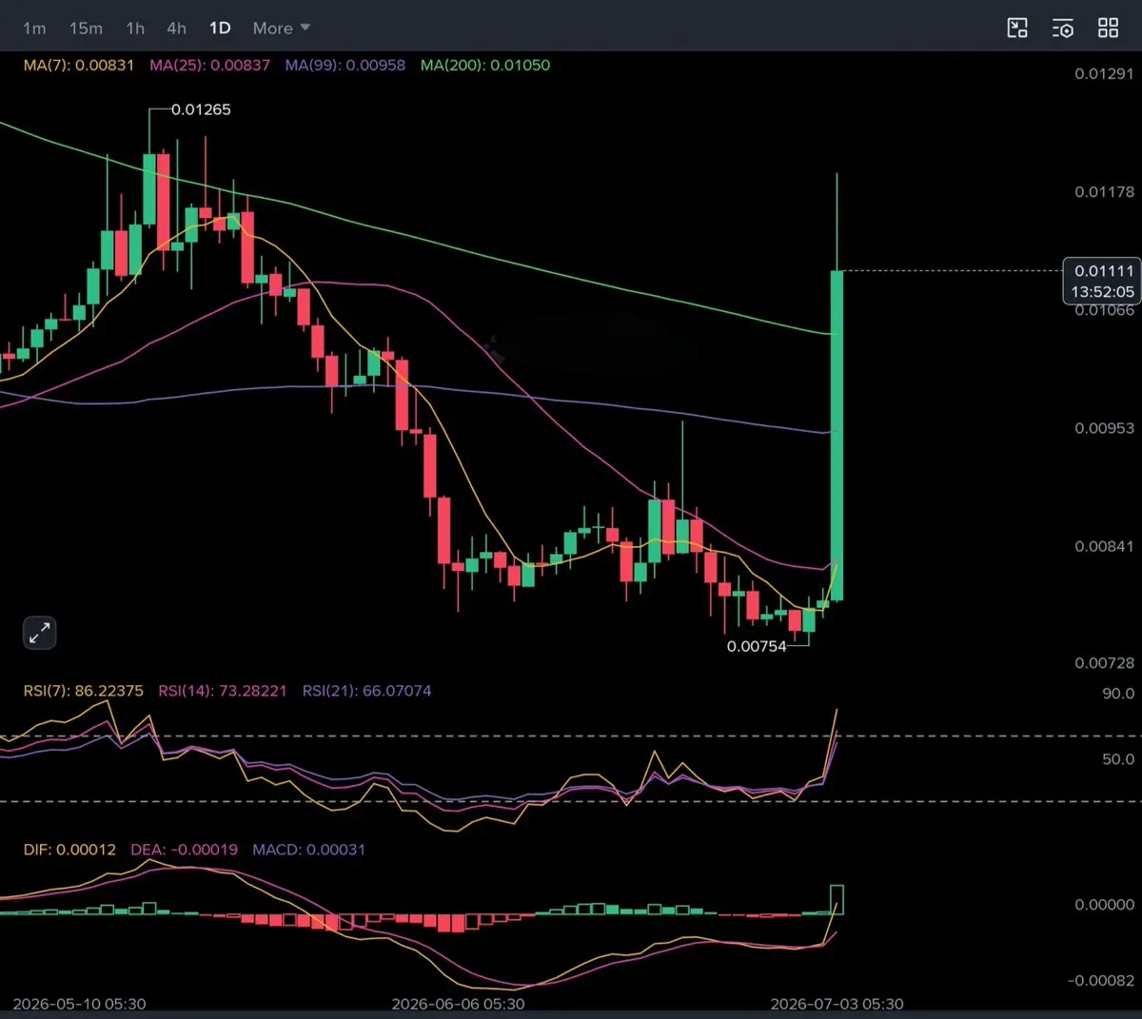Click the current price tag 0.01111
The width and height of the screenshot is (1142, 1019).
point(1104,271)
